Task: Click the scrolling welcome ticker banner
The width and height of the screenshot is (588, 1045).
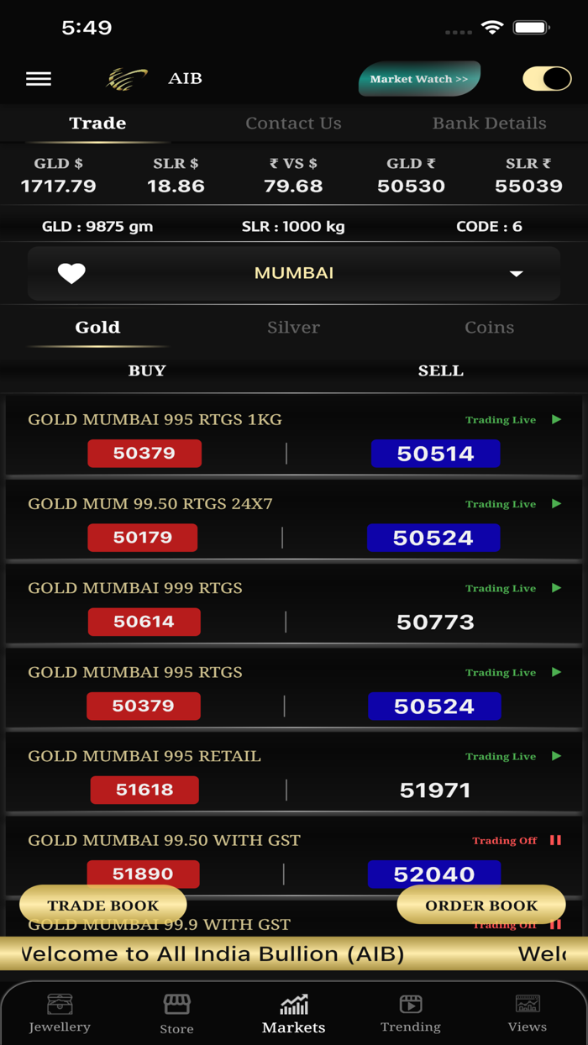Action: [x=293, y=953]
